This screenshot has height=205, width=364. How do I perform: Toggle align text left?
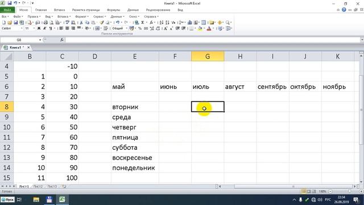click(61, 28)
